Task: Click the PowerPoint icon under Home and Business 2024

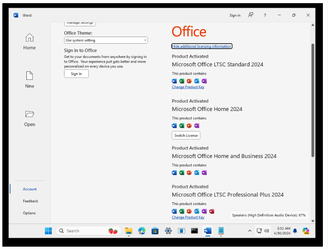Action: click(x=189, y=173)
